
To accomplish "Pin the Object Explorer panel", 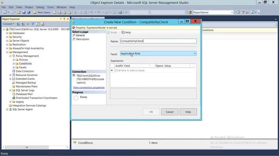I will pyautogui.click(x=64, y=19).
